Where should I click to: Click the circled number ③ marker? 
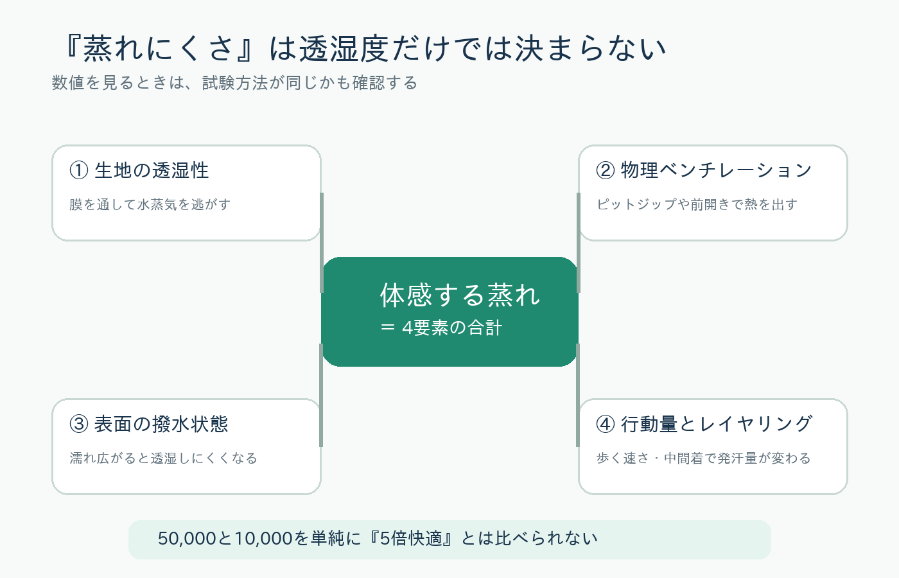pos(78,424)
